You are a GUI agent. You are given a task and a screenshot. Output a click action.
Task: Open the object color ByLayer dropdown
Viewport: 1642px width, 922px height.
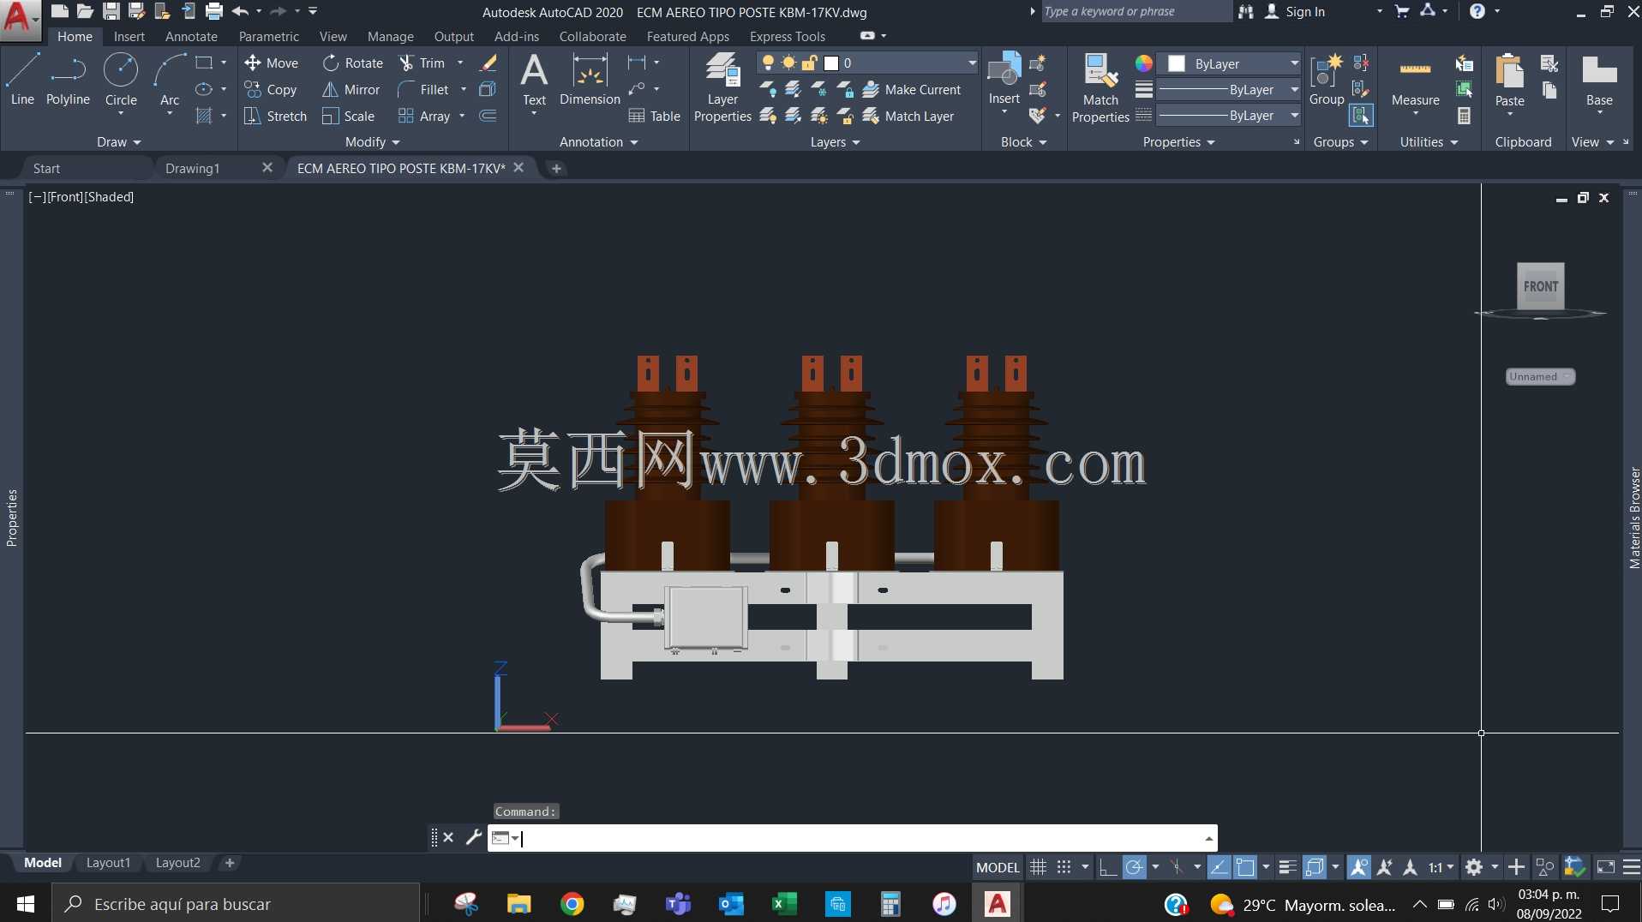pyautogui.click(x=1229, y=63)
